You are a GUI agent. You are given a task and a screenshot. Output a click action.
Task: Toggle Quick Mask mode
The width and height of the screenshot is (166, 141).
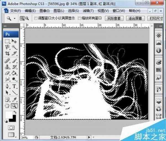point(11,127)
